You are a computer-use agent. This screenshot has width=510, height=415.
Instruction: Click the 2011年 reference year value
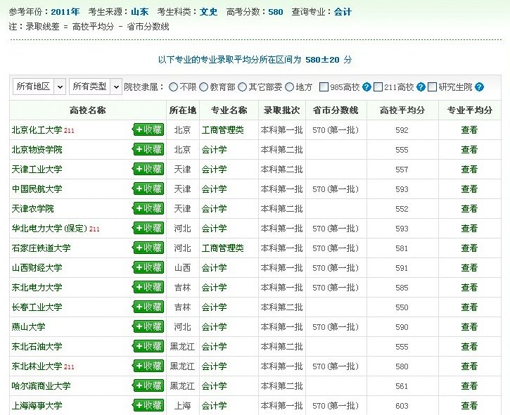(65, 12)
